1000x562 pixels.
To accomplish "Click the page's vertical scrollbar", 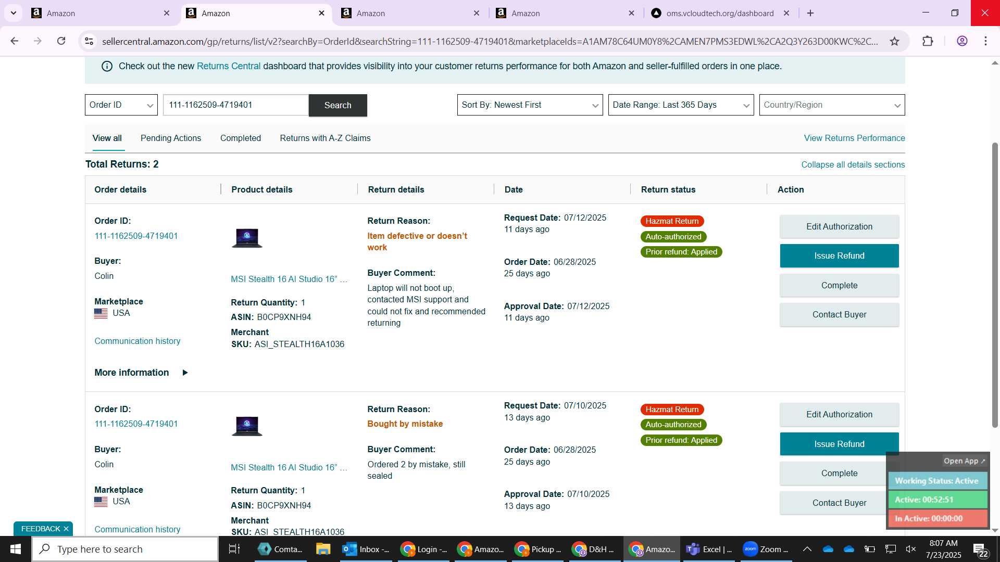I will click(x=994, y=285).
